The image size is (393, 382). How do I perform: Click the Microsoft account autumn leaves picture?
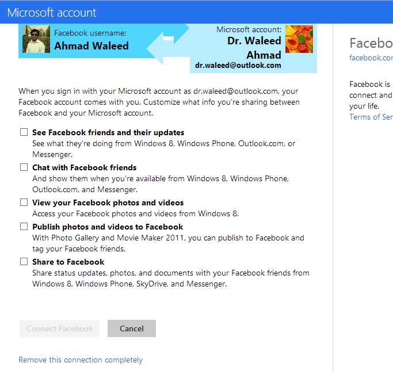tap(299, 39)
